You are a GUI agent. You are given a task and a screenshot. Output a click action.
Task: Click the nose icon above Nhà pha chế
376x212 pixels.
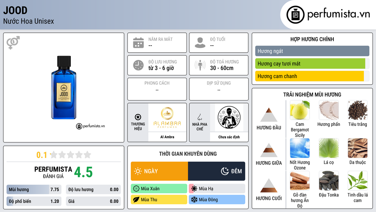click(199, 117)
